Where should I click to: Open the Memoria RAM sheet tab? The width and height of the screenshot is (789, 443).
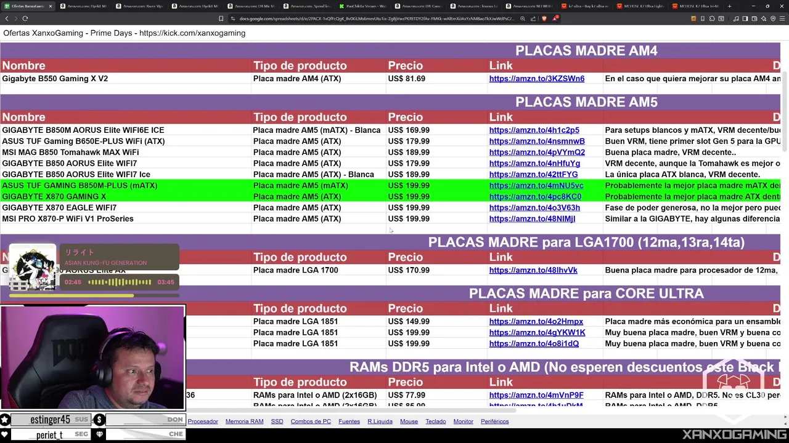(244, 421)
